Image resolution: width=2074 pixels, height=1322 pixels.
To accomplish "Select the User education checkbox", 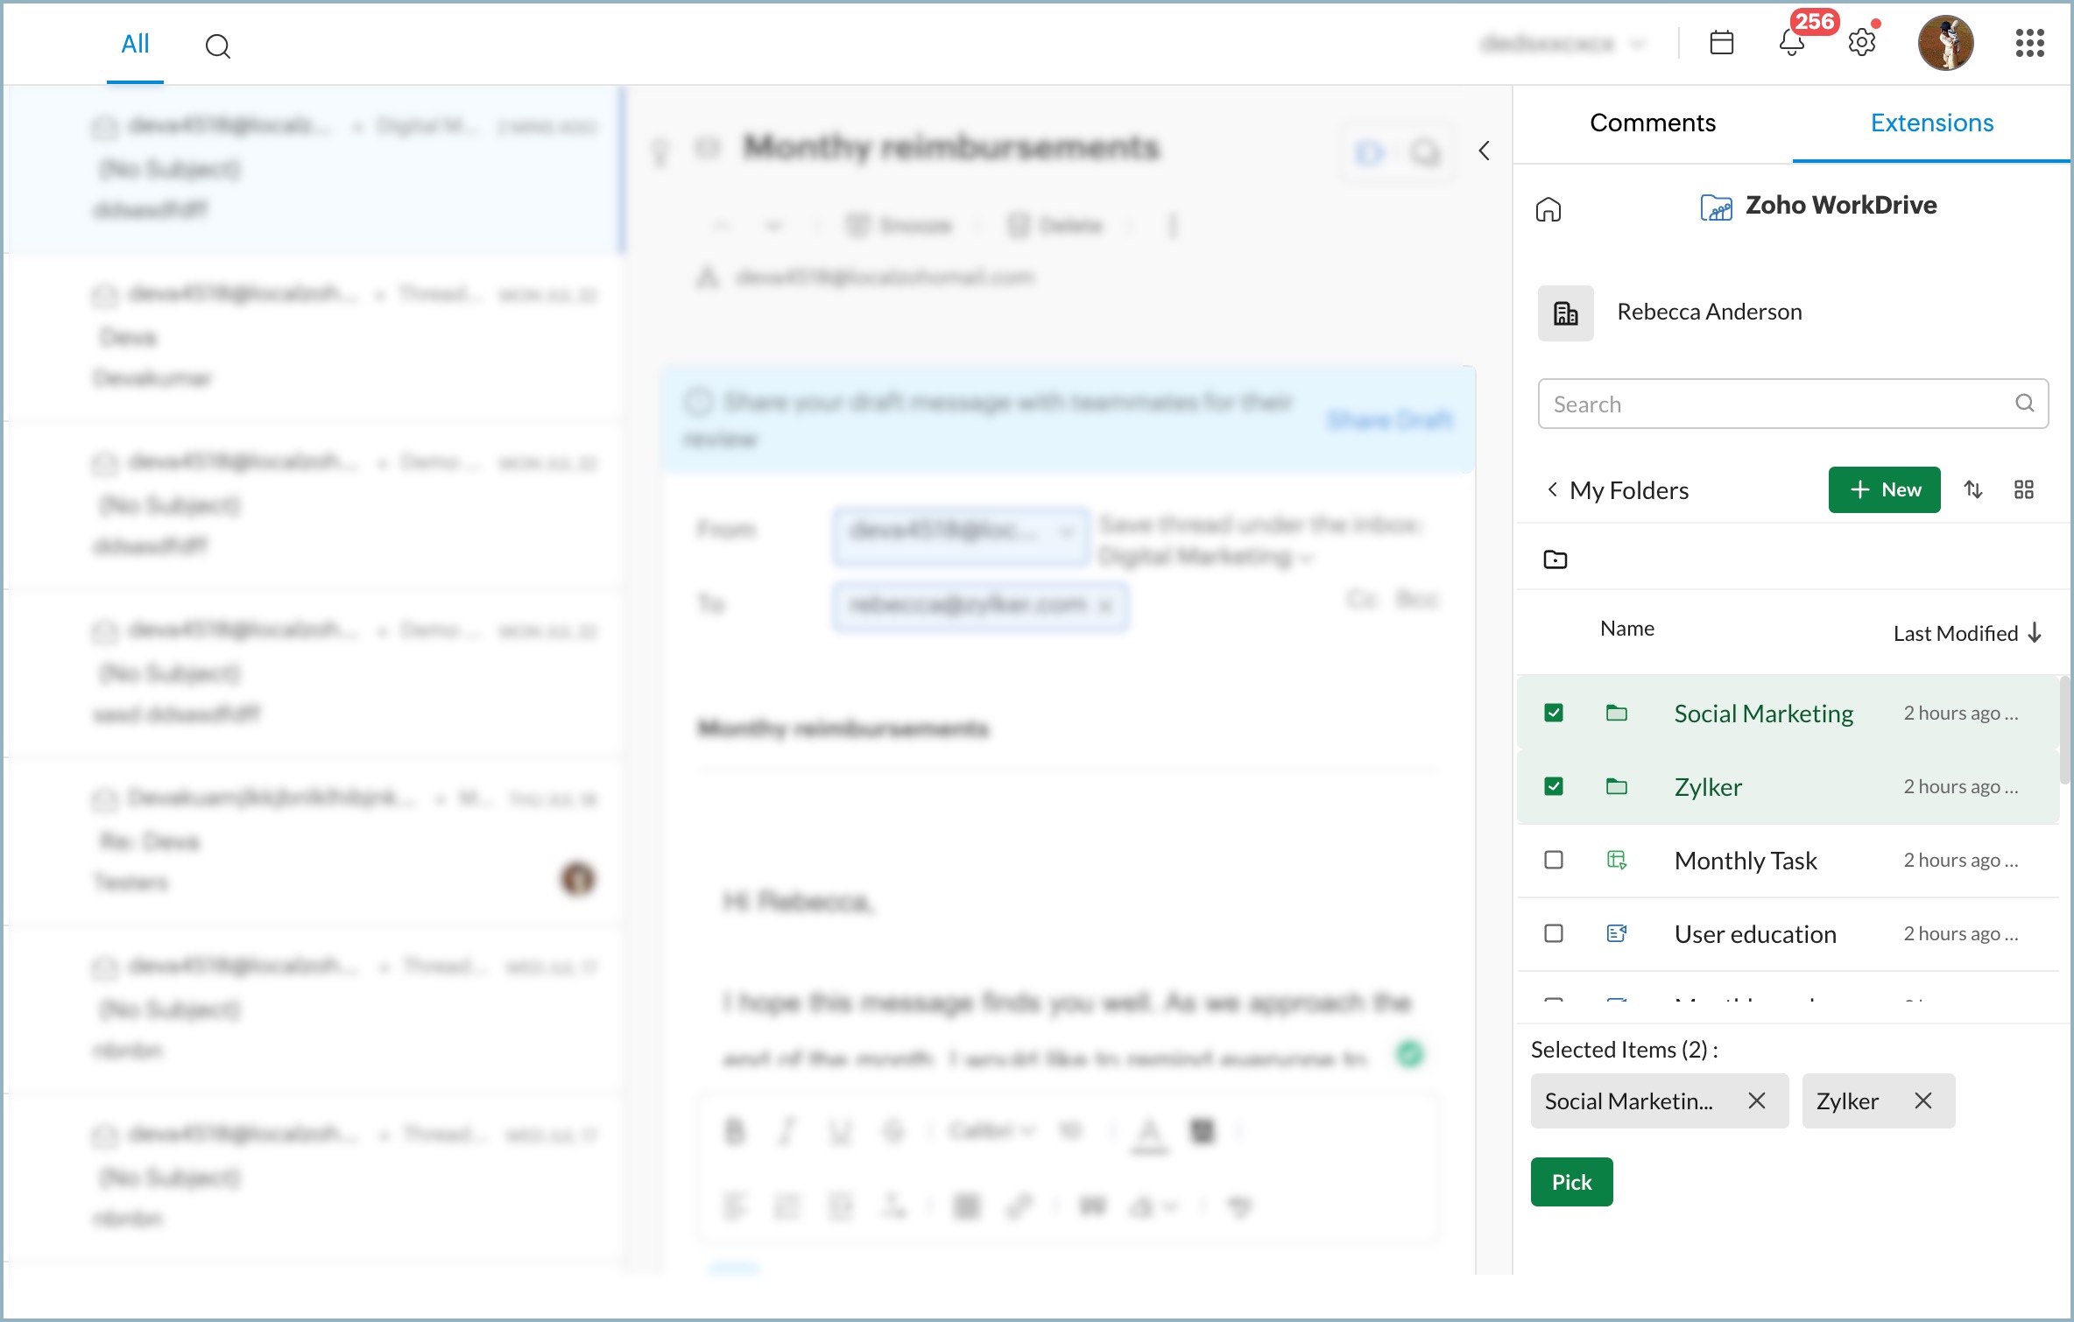I will [x=1554, y=933].
